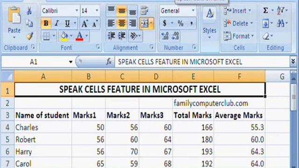
Task: Toggle Bold formatting
Action: tap(46, 23)
